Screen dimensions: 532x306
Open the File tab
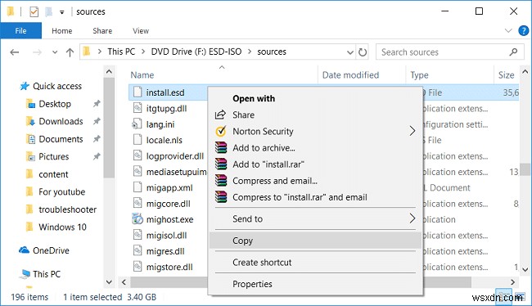[x=20, y=31]
